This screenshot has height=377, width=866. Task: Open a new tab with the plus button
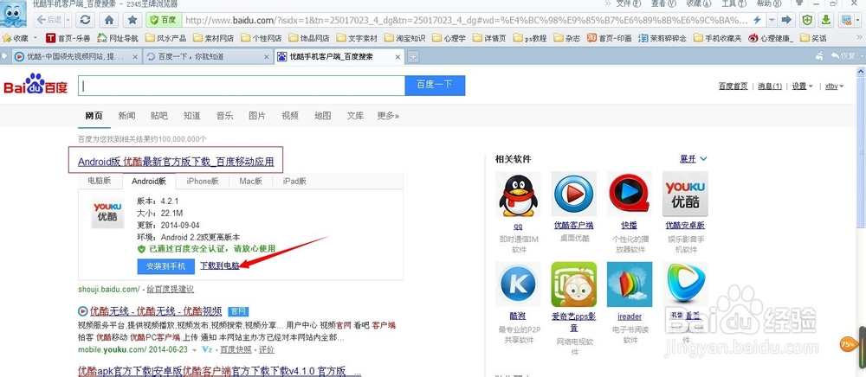pos(412,57)
